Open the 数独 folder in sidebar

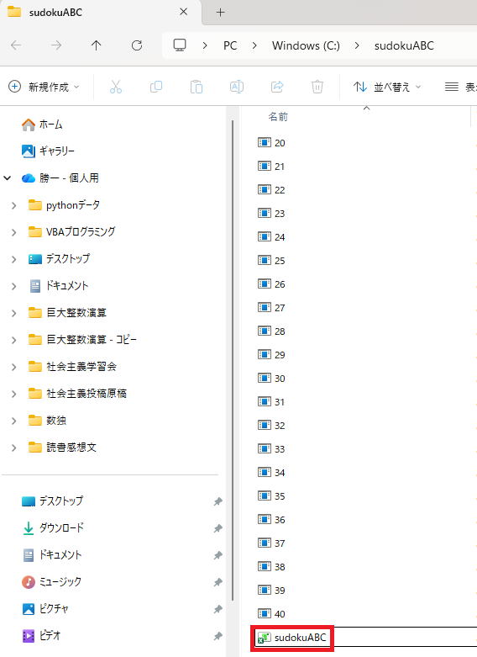[x=56, y=421]
